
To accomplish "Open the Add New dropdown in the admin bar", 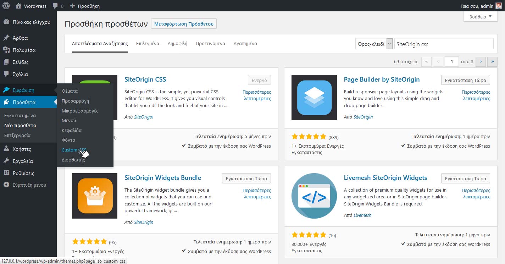I will 85,6.
